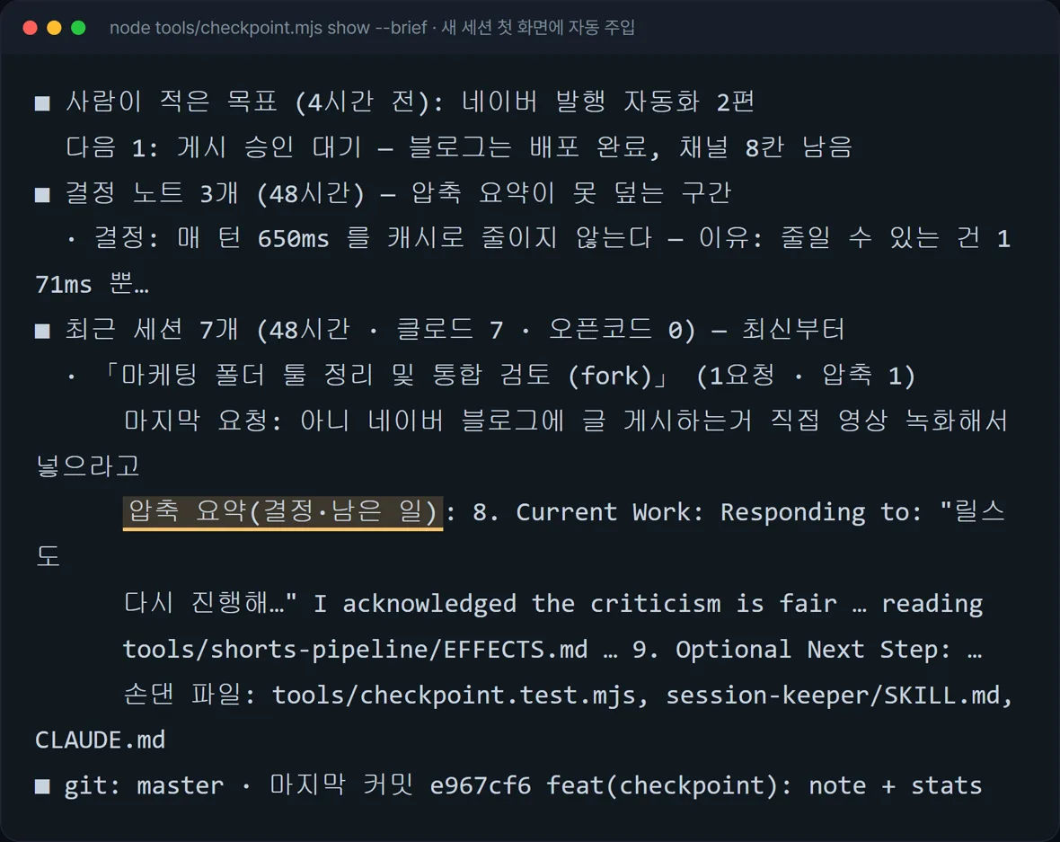
Task: Click the note '결정: 매 턴 650ms 를 캐시로'
Action: [x=279, y=238]
